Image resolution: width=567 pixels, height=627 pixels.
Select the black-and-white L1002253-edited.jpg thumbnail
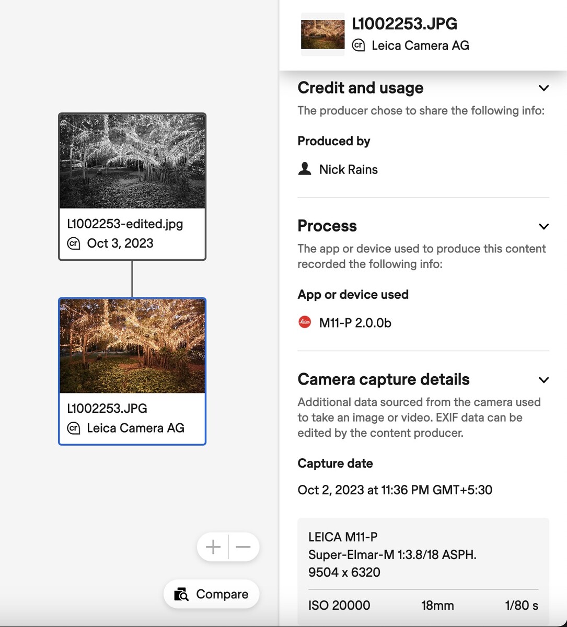(x=132, y=161)
